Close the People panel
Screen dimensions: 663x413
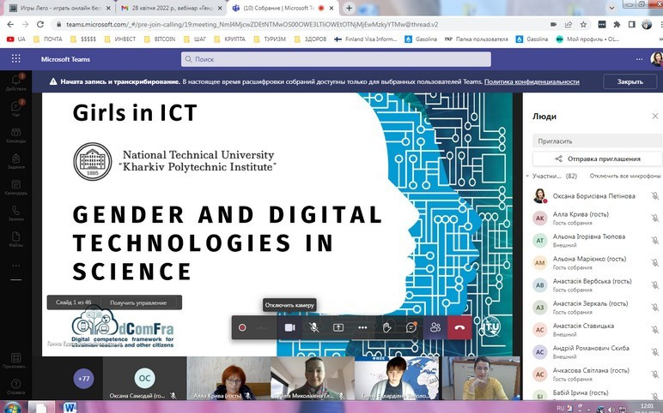[x=655, y=116]
